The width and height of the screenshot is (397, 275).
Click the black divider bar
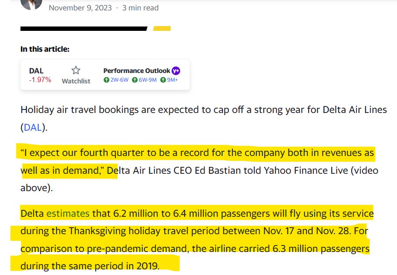(x=84, y=29)
